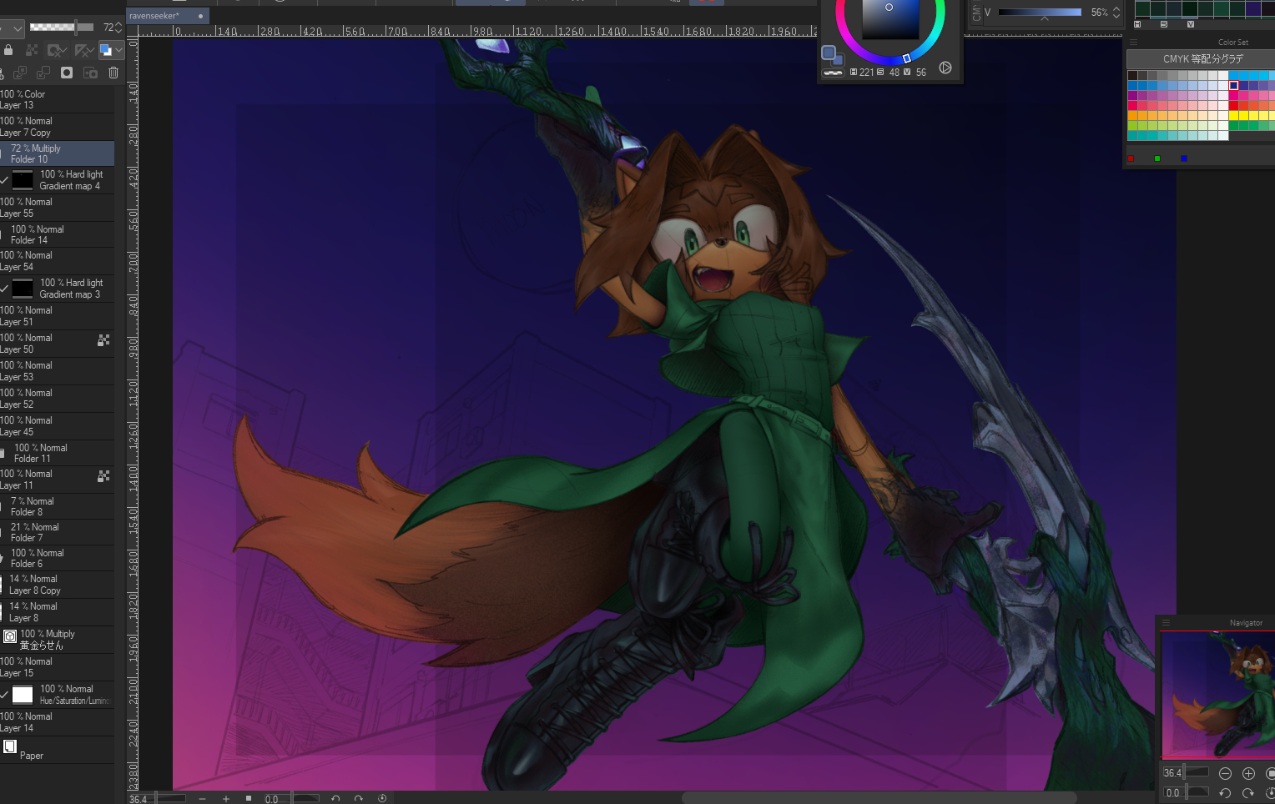The image size is (1275, 804).
Task: Select the Paper layer
Action: click(58, 750)
